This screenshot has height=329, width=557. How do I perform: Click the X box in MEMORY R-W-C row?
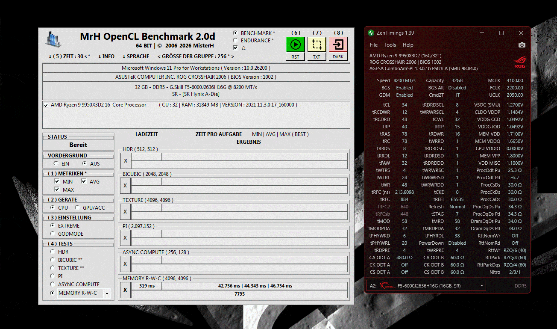pos(125,290)
